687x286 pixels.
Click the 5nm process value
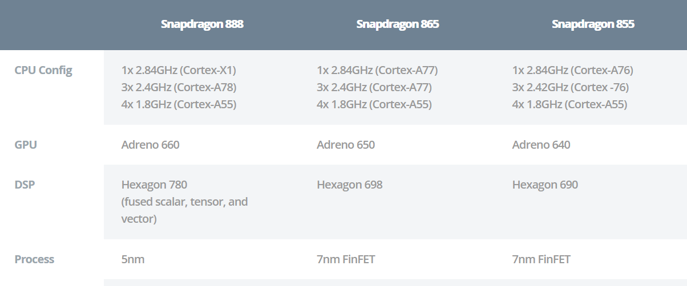133,259
